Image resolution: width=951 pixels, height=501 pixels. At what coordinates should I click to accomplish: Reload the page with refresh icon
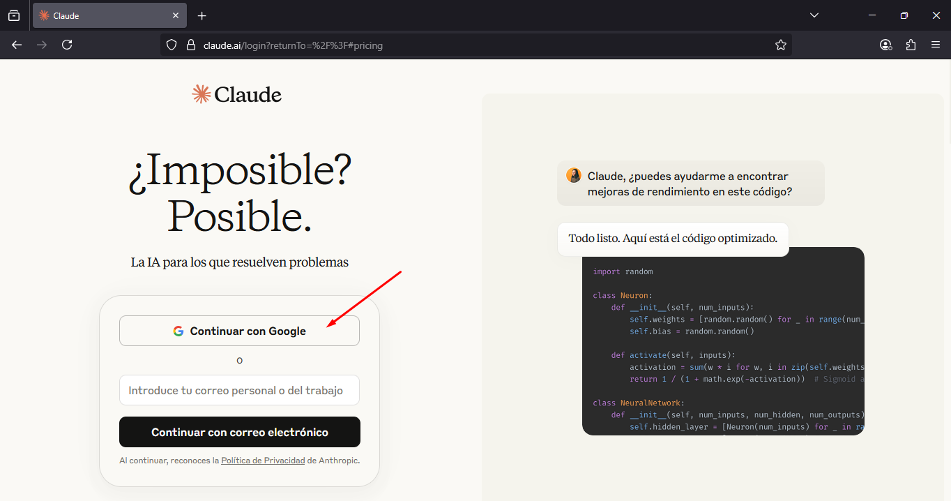[67, 45]
